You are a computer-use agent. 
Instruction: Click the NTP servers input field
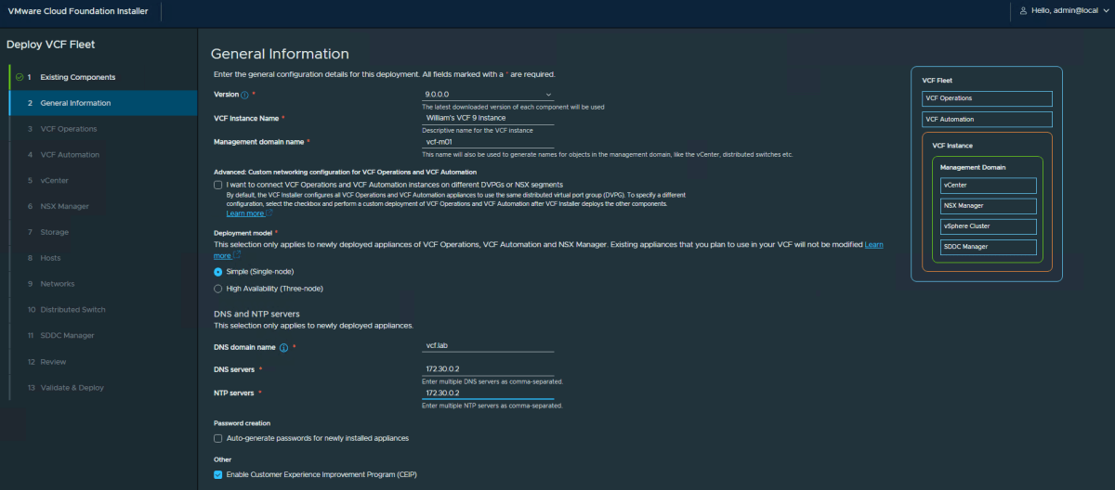tap(488, 393)
